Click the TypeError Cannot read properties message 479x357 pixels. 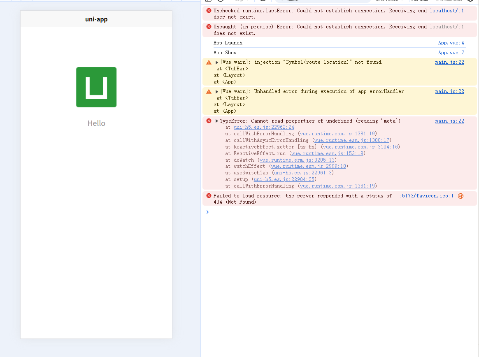coord(310,121)
